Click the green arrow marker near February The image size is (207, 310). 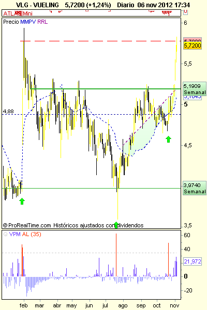(22, 202)
